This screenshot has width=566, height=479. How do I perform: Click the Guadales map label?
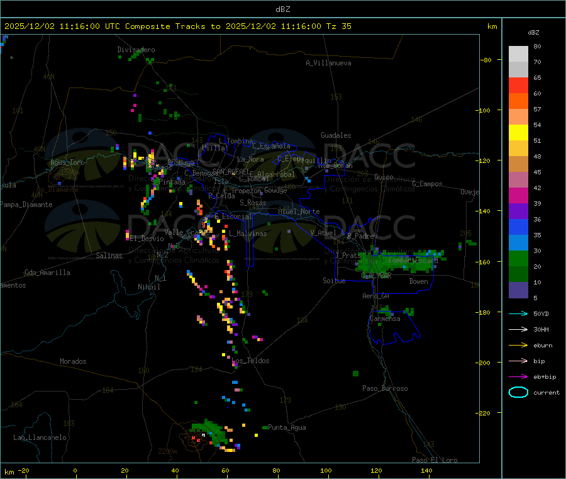[x=336, y=135]
